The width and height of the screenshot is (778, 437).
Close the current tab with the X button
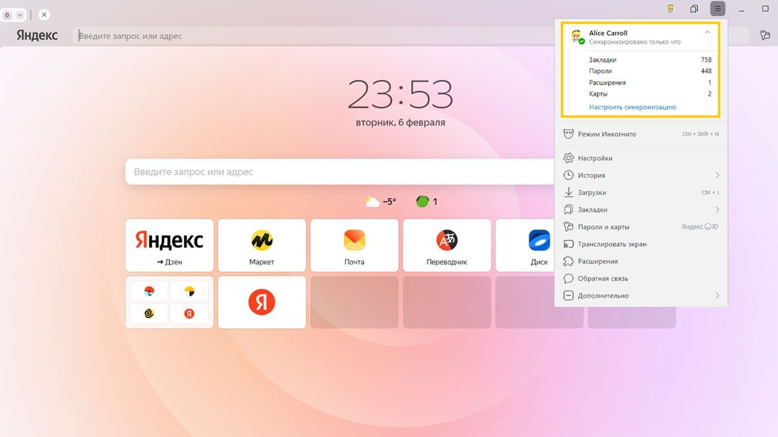point(44,15)
